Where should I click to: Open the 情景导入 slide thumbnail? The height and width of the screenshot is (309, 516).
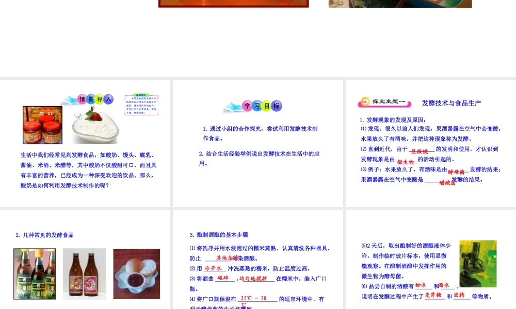click(85, 143)
